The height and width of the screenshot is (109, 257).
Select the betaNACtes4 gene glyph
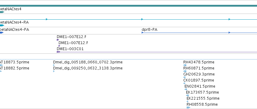tap(2, 12)
